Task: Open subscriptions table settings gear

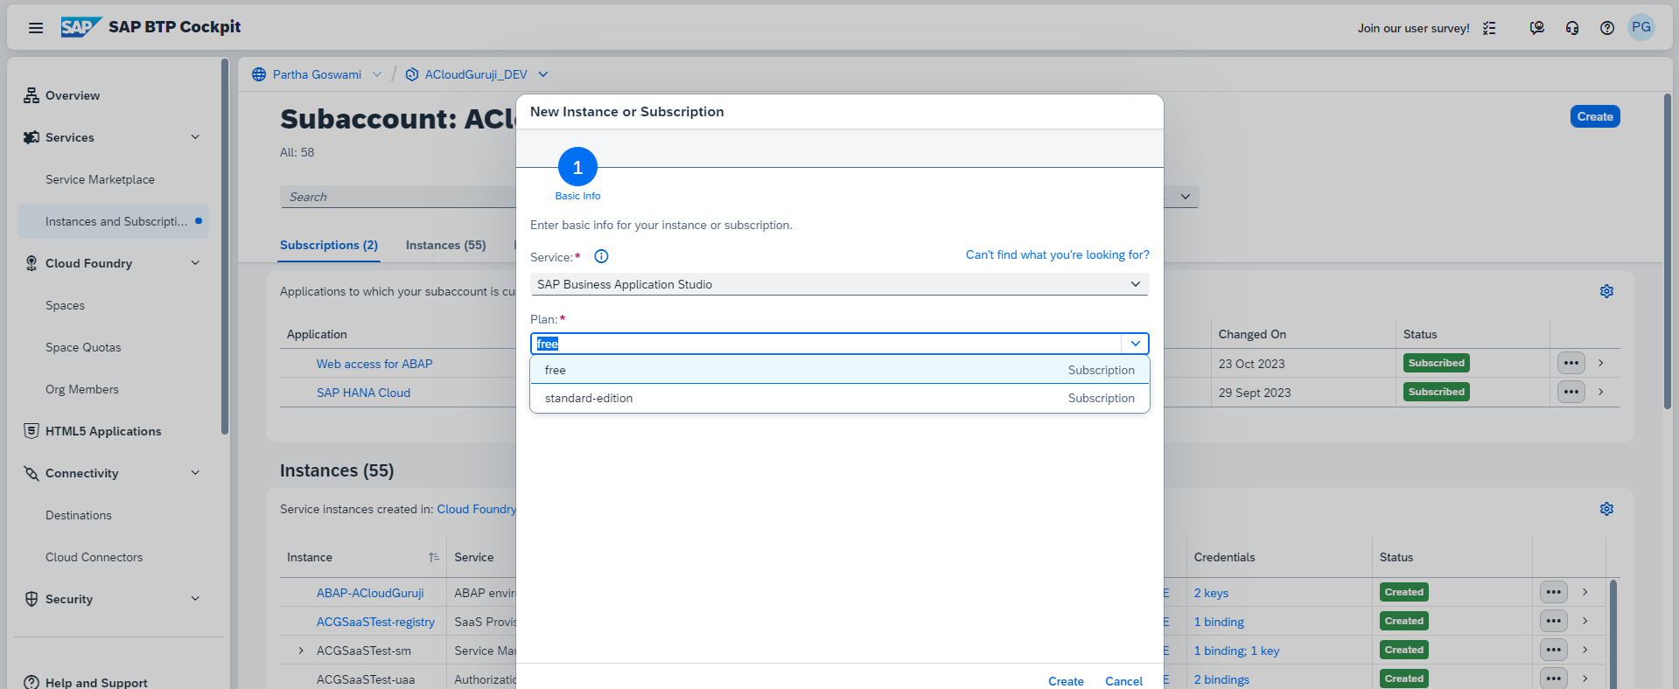Action: (1606, 291)
